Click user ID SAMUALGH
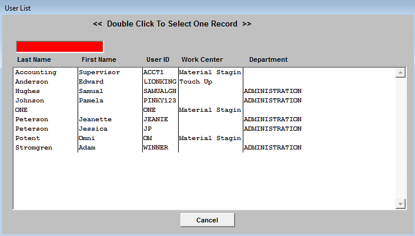 [160, 91]
